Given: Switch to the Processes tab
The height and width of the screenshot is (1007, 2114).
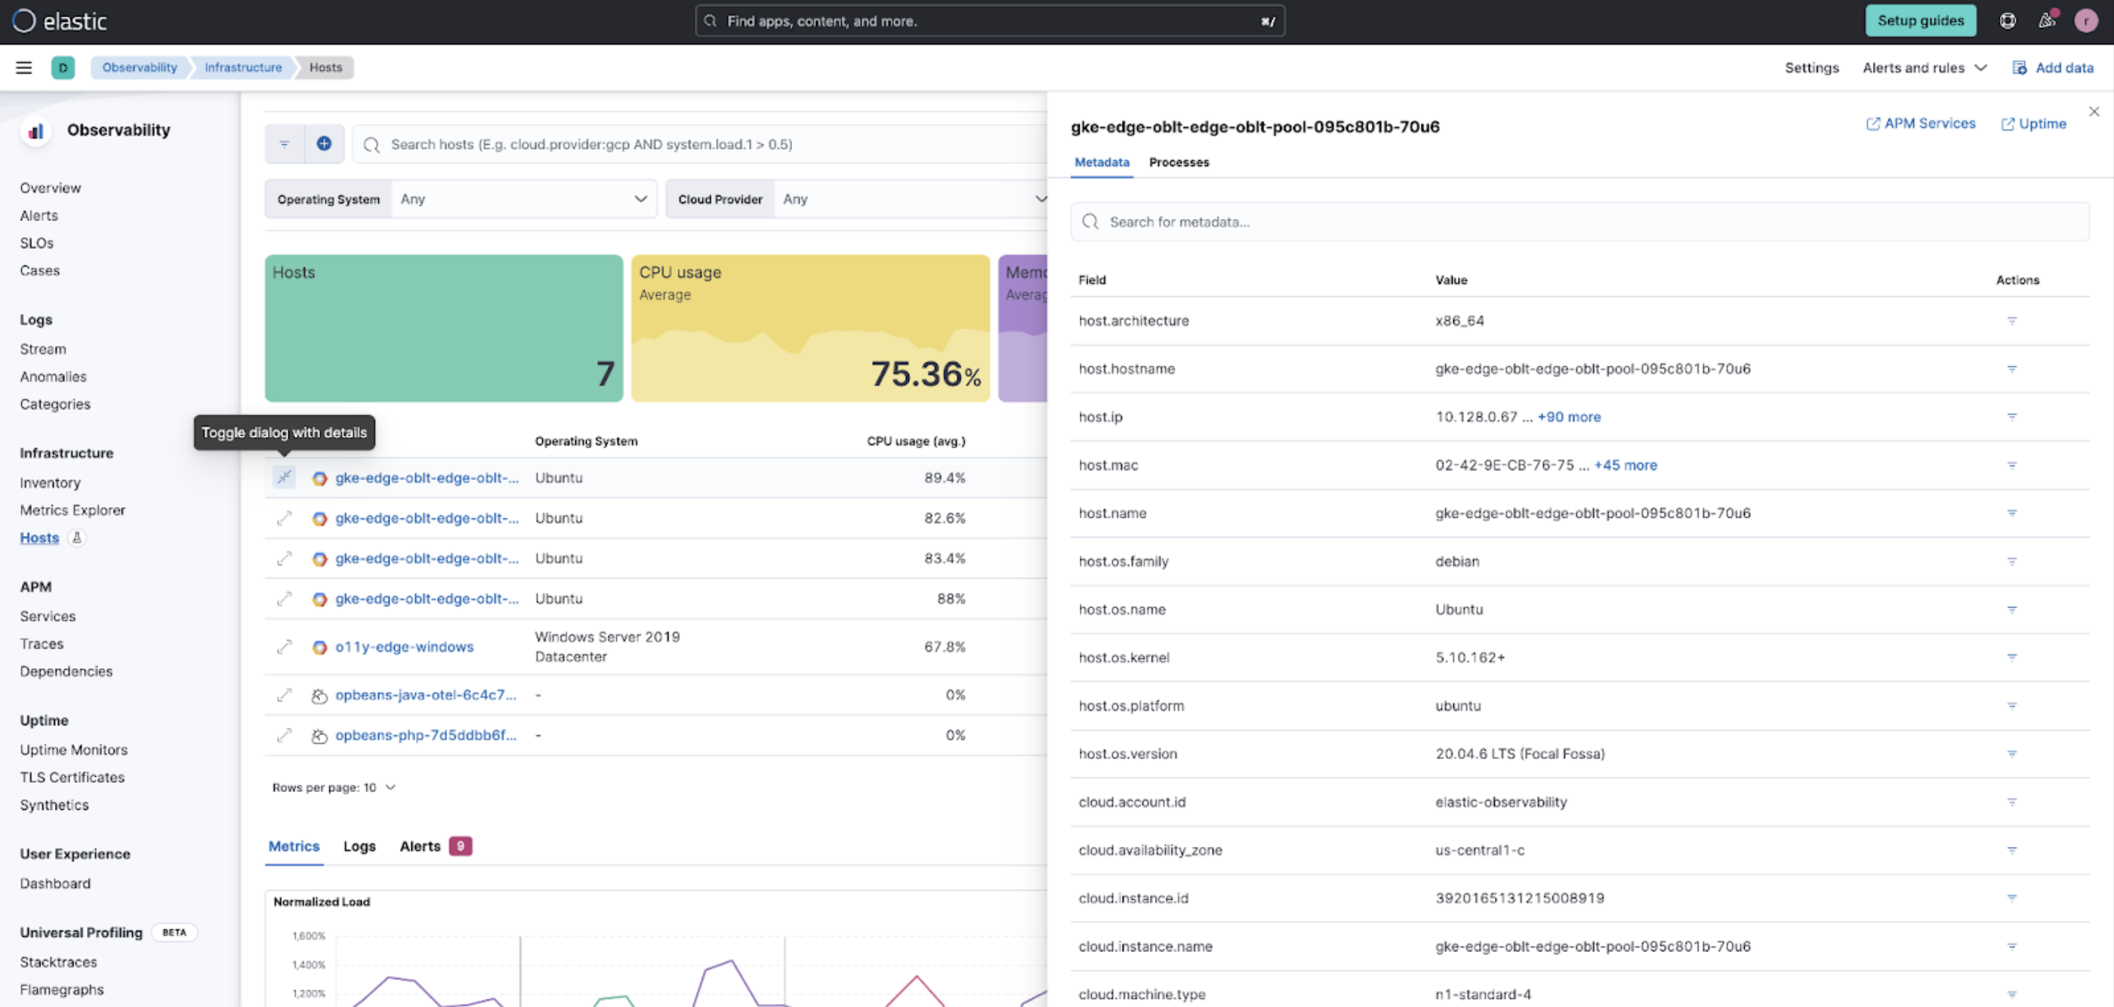Looking at the screenshot, I should click(x=1179, y=162).
